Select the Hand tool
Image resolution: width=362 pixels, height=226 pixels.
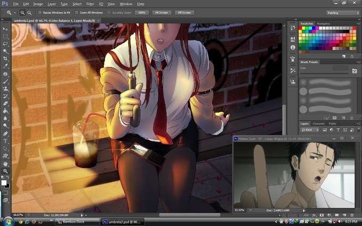pyautogui.click(x=5, y=164)
